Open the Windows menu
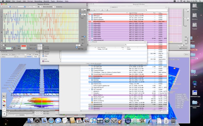Viewport: 203px width, 126px height. (60, 1)
